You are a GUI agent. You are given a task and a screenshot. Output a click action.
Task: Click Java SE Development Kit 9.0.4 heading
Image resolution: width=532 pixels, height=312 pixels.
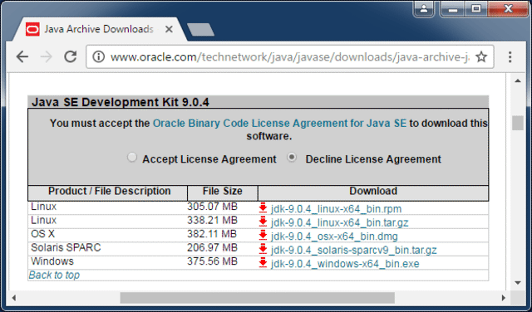(x=121, y=102)
